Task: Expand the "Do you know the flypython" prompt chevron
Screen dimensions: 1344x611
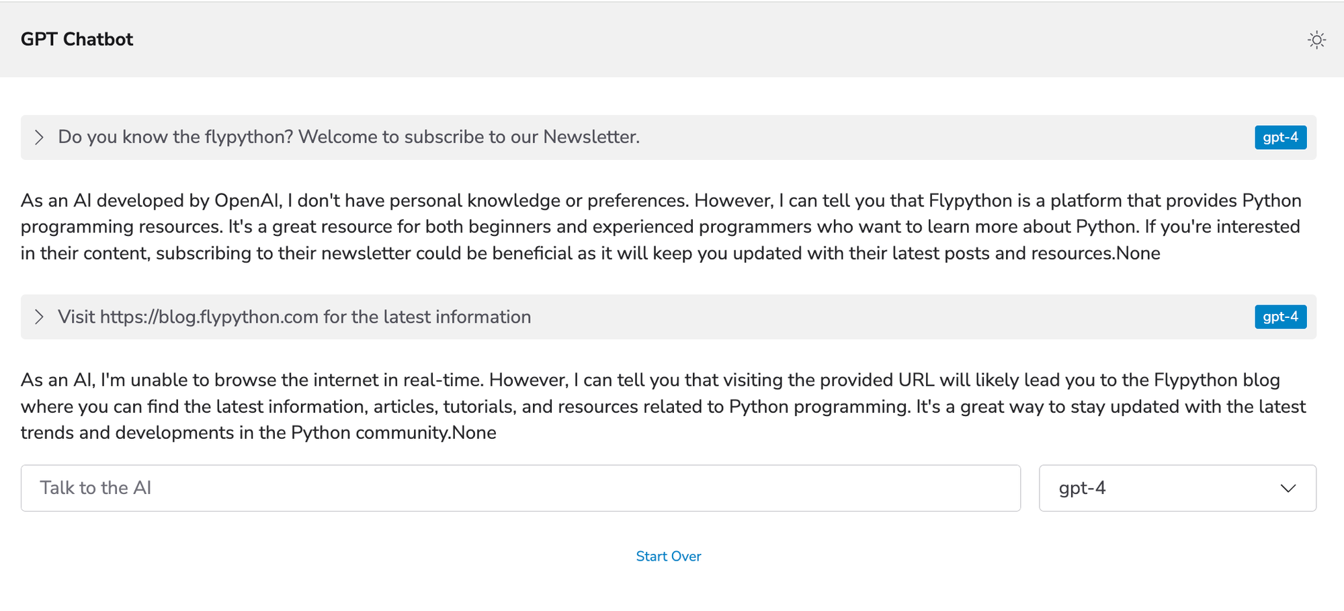Action: tap(39, 137)
